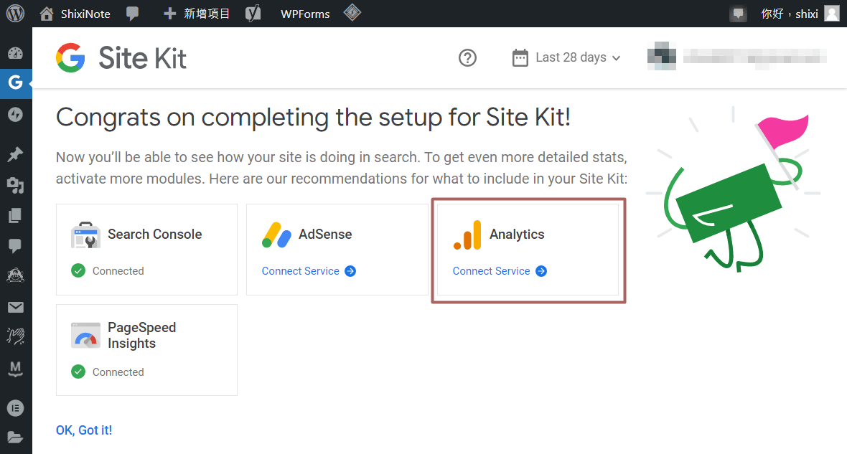
Task: Click the Connected status under Search Console
Action: click(108, 271)
